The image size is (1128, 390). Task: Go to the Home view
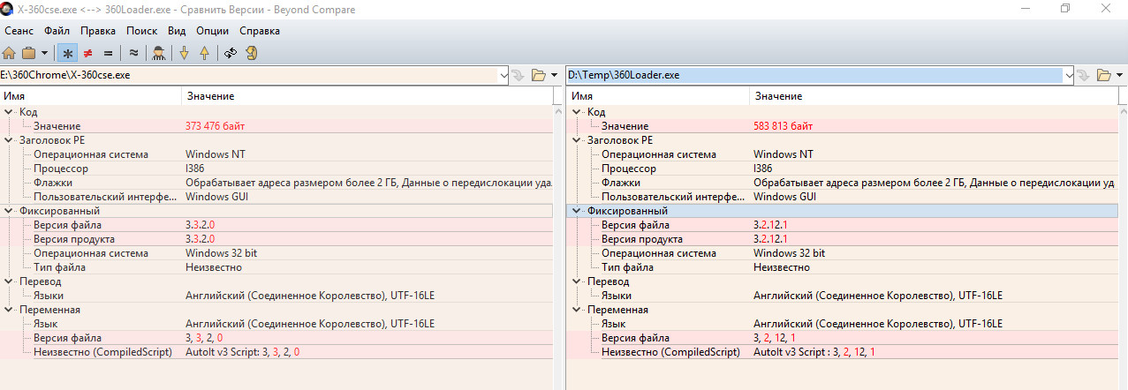(x=10, y=53)
